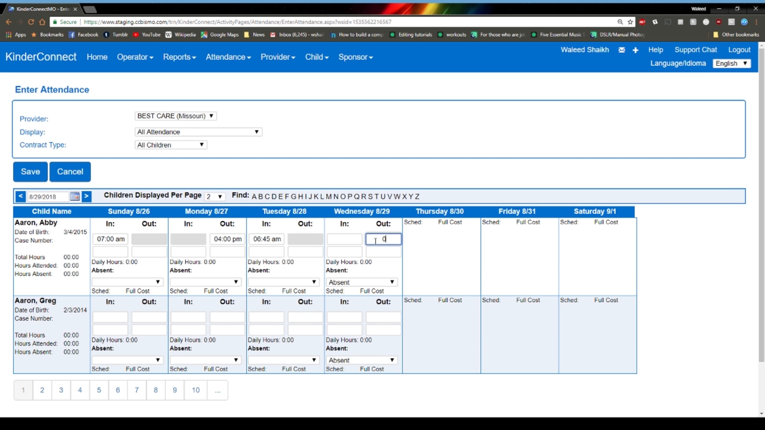
Task: Bookmark this page with star icon
Action: point(630,22)
